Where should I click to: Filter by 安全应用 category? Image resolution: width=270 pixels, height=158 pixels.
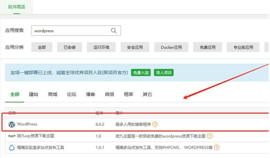[135, 47]
